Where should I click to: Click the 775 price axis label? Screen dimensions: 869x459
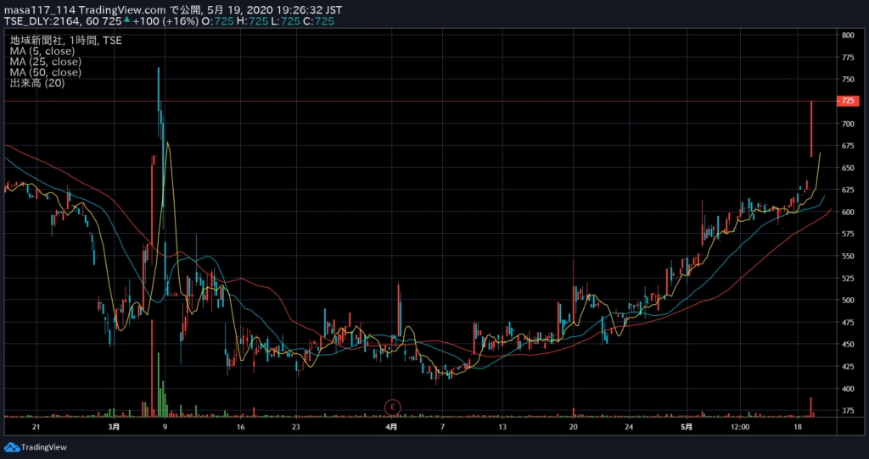[x=848, y=57]
